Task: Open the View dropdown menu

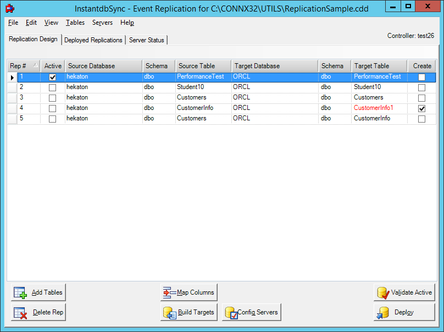Action: [51, 23]
